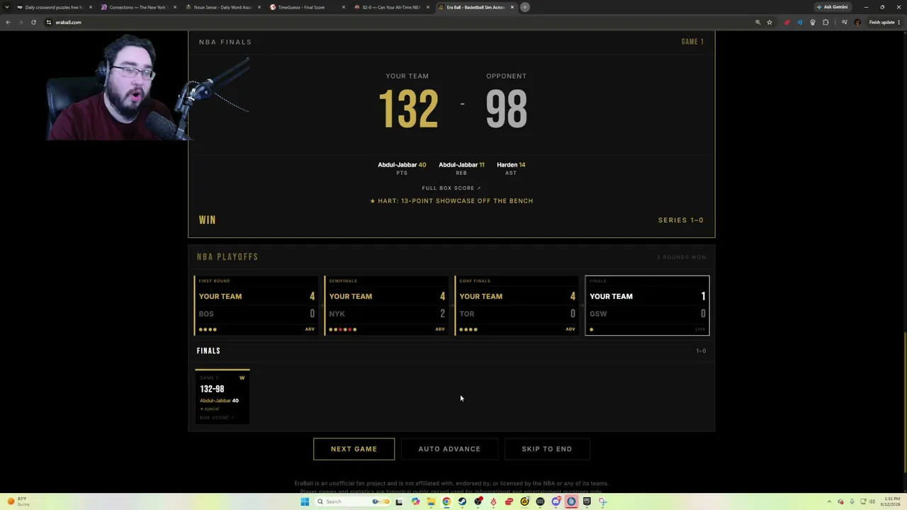Viewport: 907px width, 510px height.
Task: Click the address bar showing eraball.com
Action: 397,22
